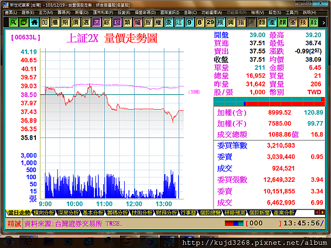This screenshot has height=248, width=331.
Task: Open the 匯市利率(F) menu
Action: coord(103,13)
